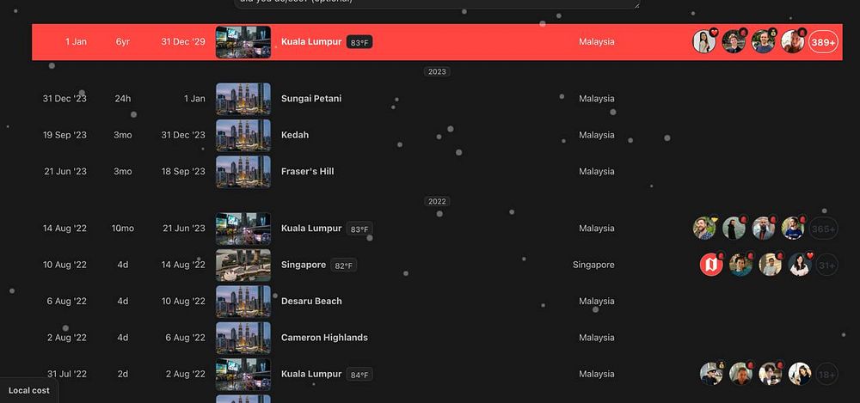Open third avatar in the 31 Jul '22 Kuala Lumpur row
Image resolution: width=860 pixels, height=403 pixels.
[771, 374]
